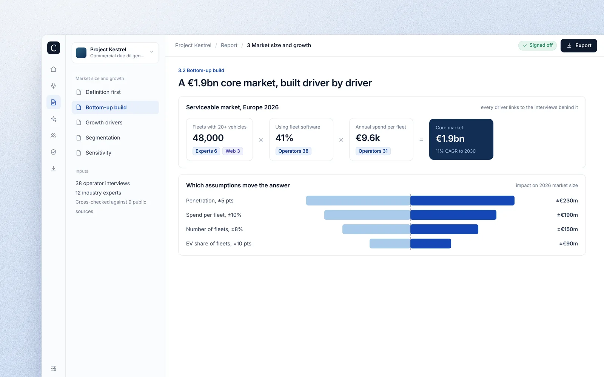
Task: Open settings sliders icon at sidebar bottom
Action: (54, 368)
